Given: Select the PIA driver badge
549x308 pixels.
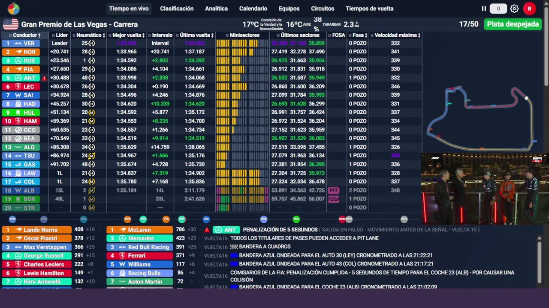Looking at the screenshot, I should pyautogui.click(x=21, y=69).
